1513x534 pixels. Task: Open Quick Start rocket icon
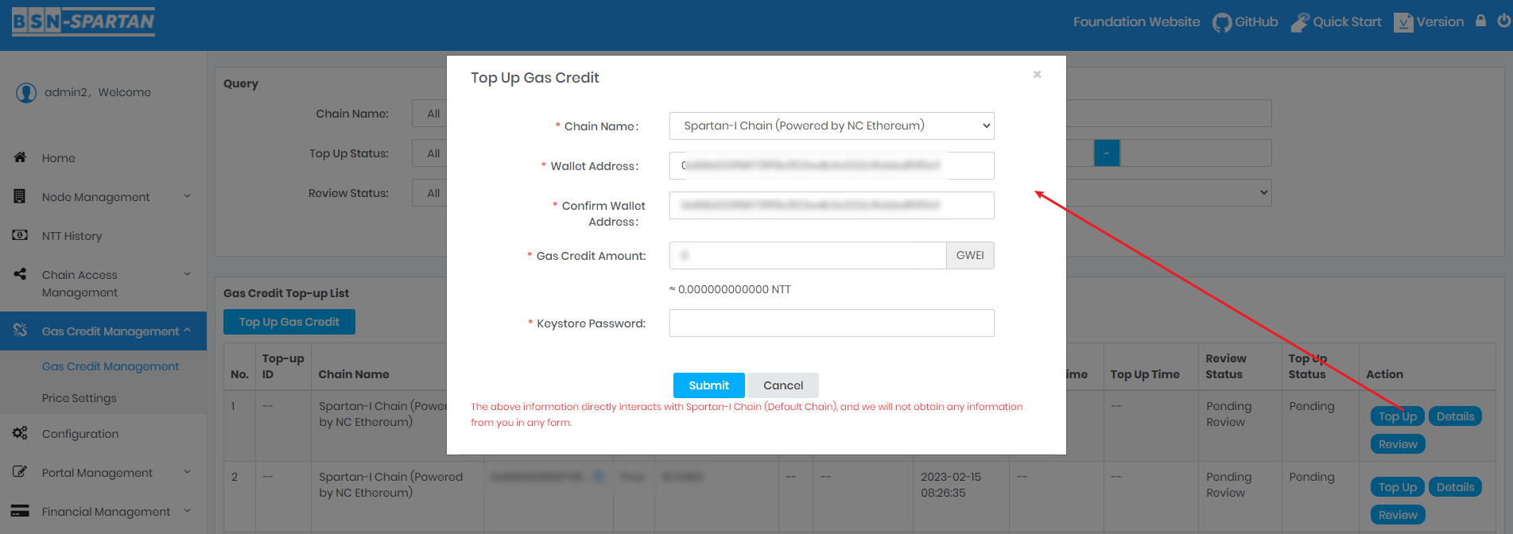(1299, 22)
